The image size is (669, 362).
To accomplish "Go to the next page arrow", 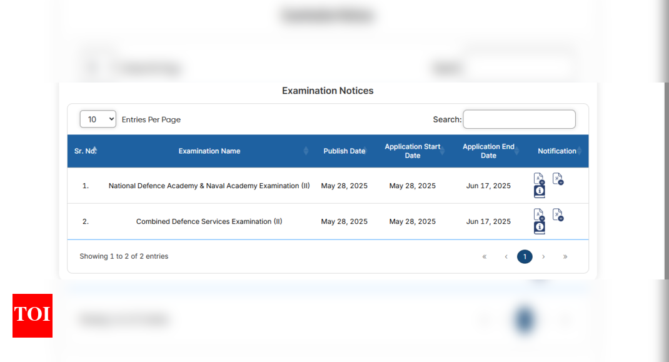I will (x=543, y=256).
